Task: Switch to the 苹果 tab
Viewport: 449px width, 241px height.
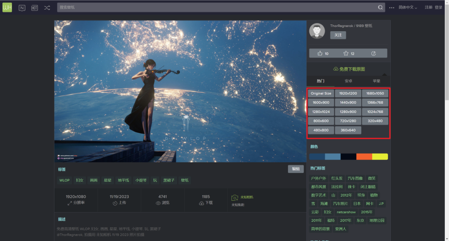Action: 376,81
